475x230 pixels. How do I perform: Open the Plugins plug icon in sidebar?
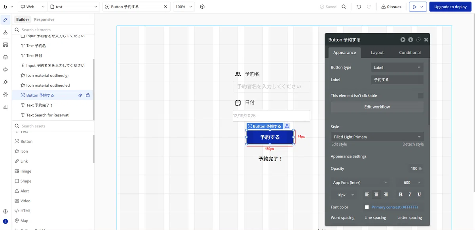(x=5, y=82)
